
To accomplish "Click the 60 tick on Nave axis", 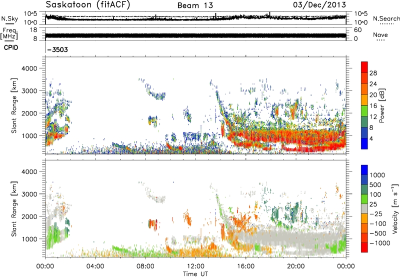I will (x=357, y=30).
